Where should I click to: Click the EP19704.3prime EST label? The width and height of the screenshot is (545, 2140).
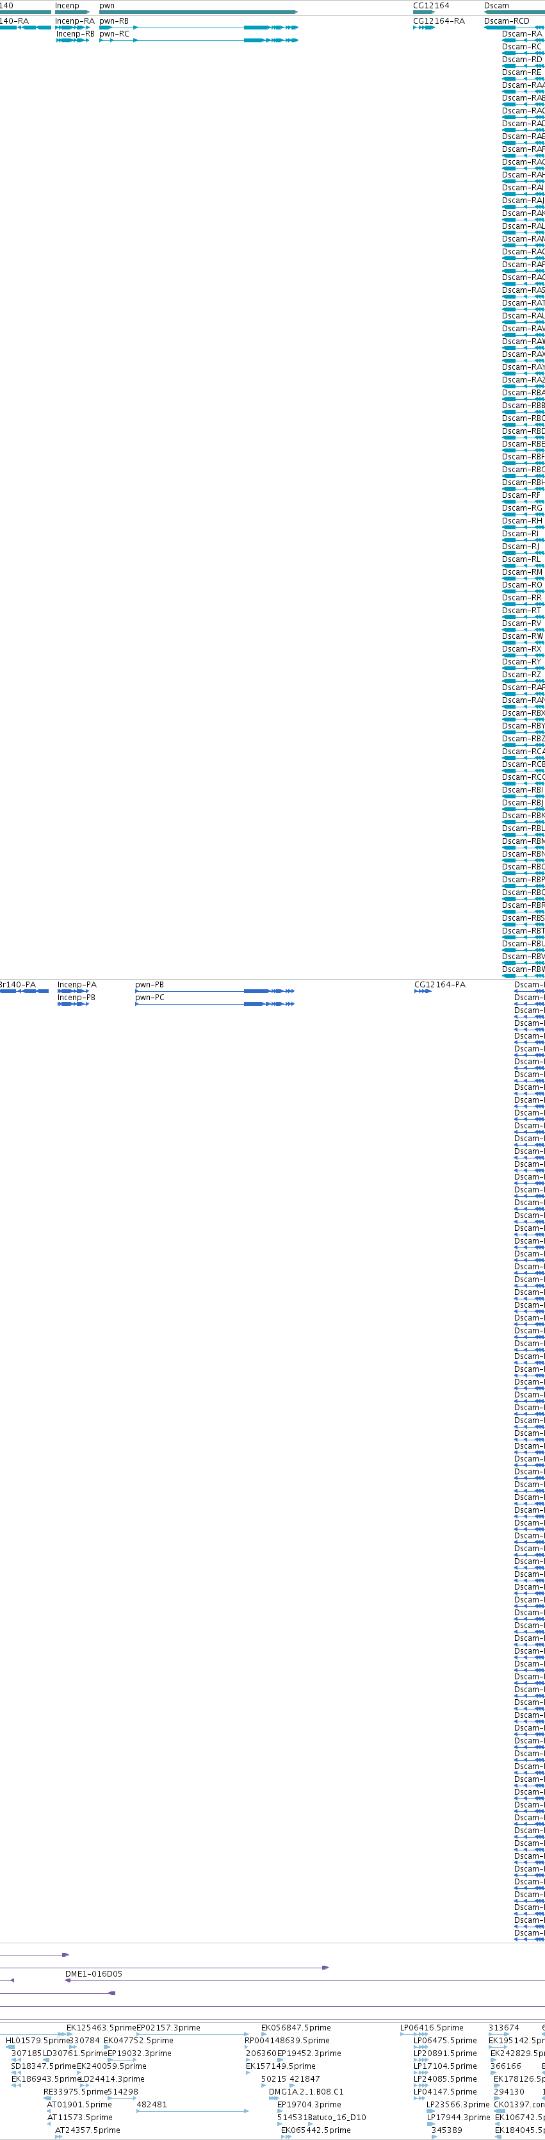click(x=309, y=2105)
